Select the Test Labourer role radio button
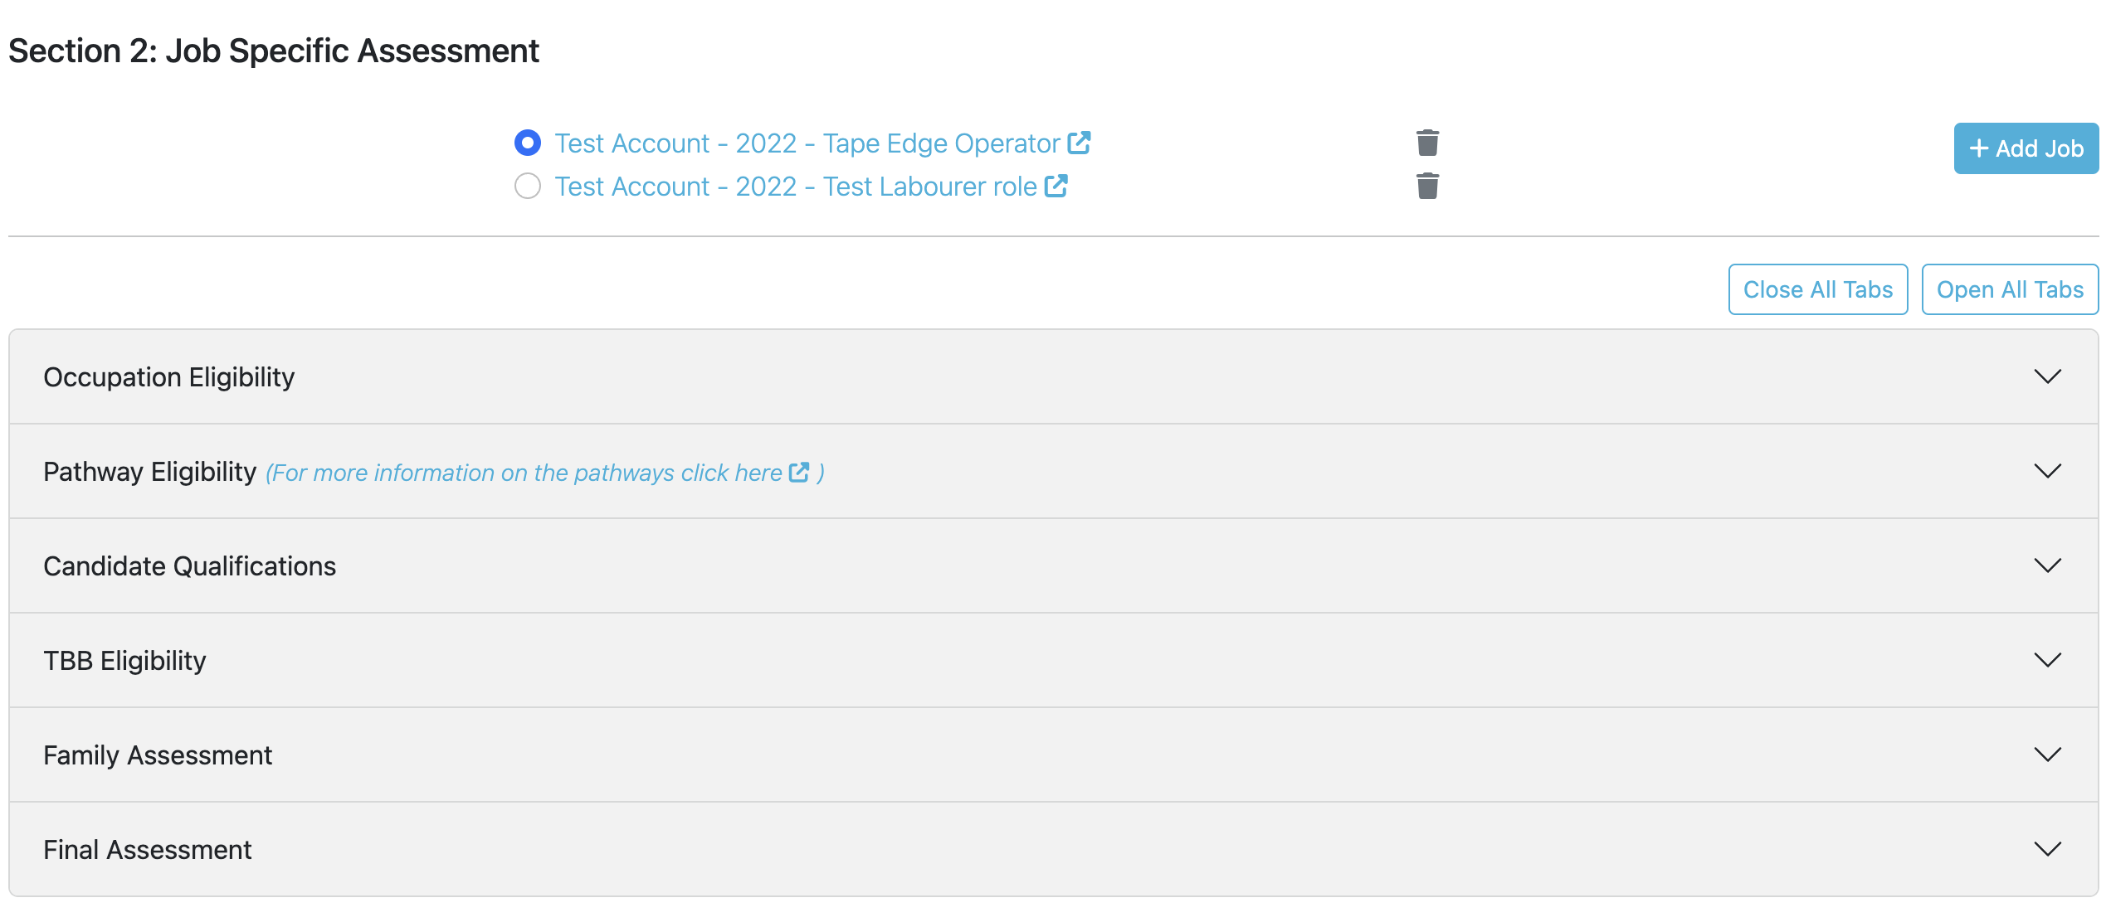This screenshot has width=2111, height=922. tap(528, 186)
